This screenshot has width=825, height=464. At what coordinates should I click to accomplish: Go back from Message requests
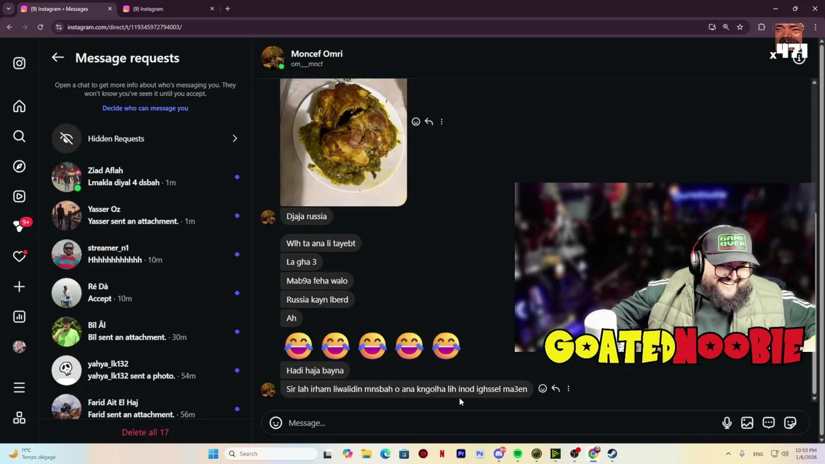(x=58, y=57)
